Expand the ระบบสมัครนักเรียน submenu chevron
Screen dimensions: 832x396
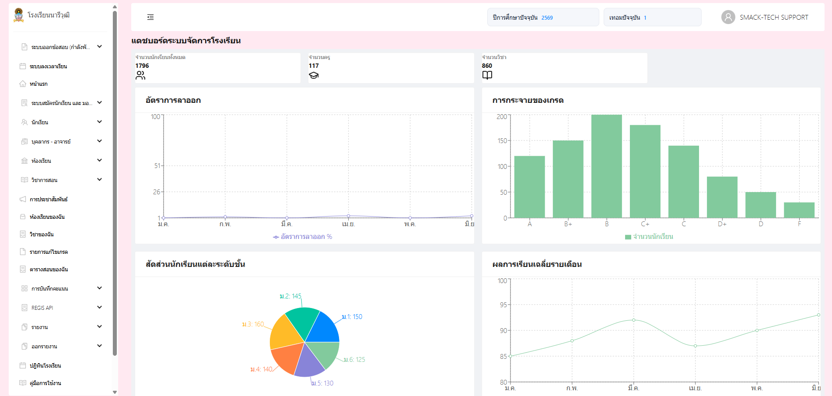click(100, 102)
